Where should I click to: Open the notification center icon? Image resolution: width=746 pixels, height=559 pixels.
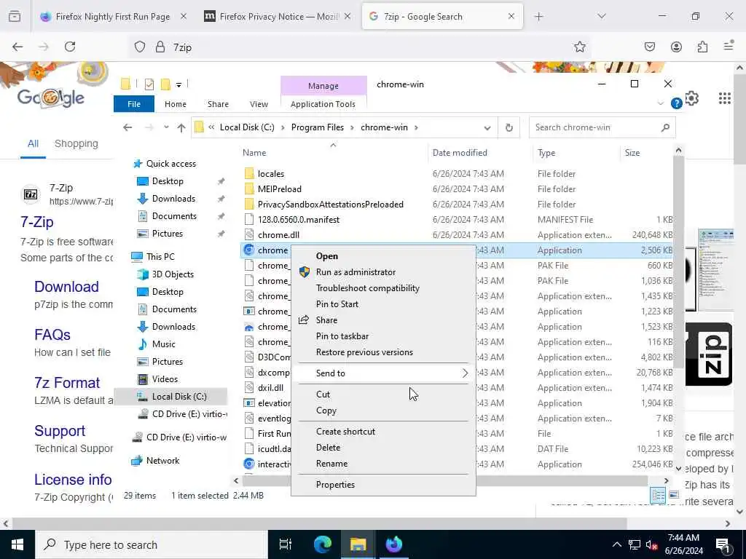(723, 544)
